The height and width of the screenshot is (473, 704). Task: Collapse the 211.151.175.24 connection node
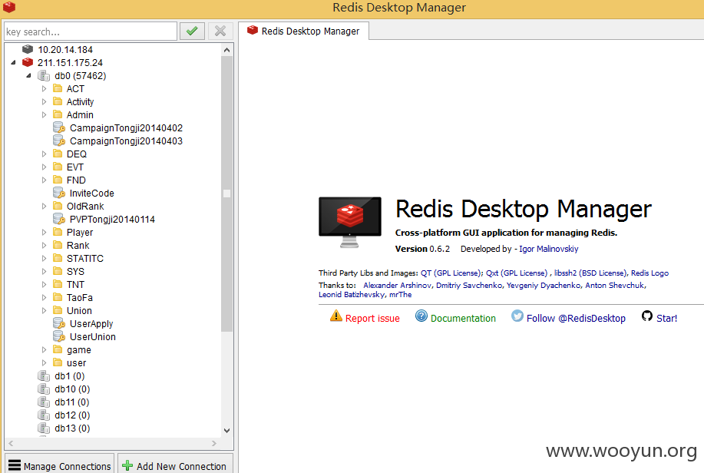pos(13,62)
